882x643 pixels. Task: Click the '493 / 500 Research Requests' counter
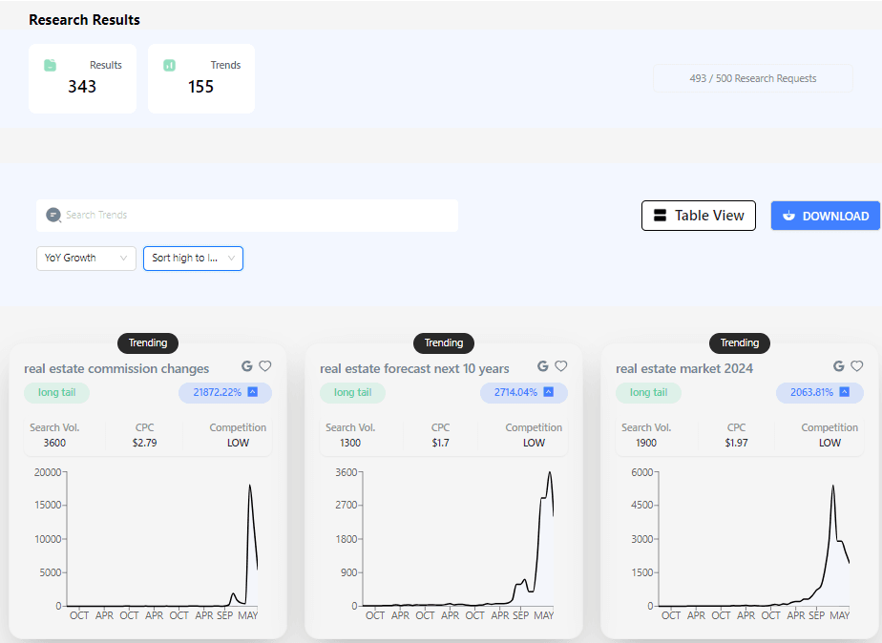pos(752,78)
